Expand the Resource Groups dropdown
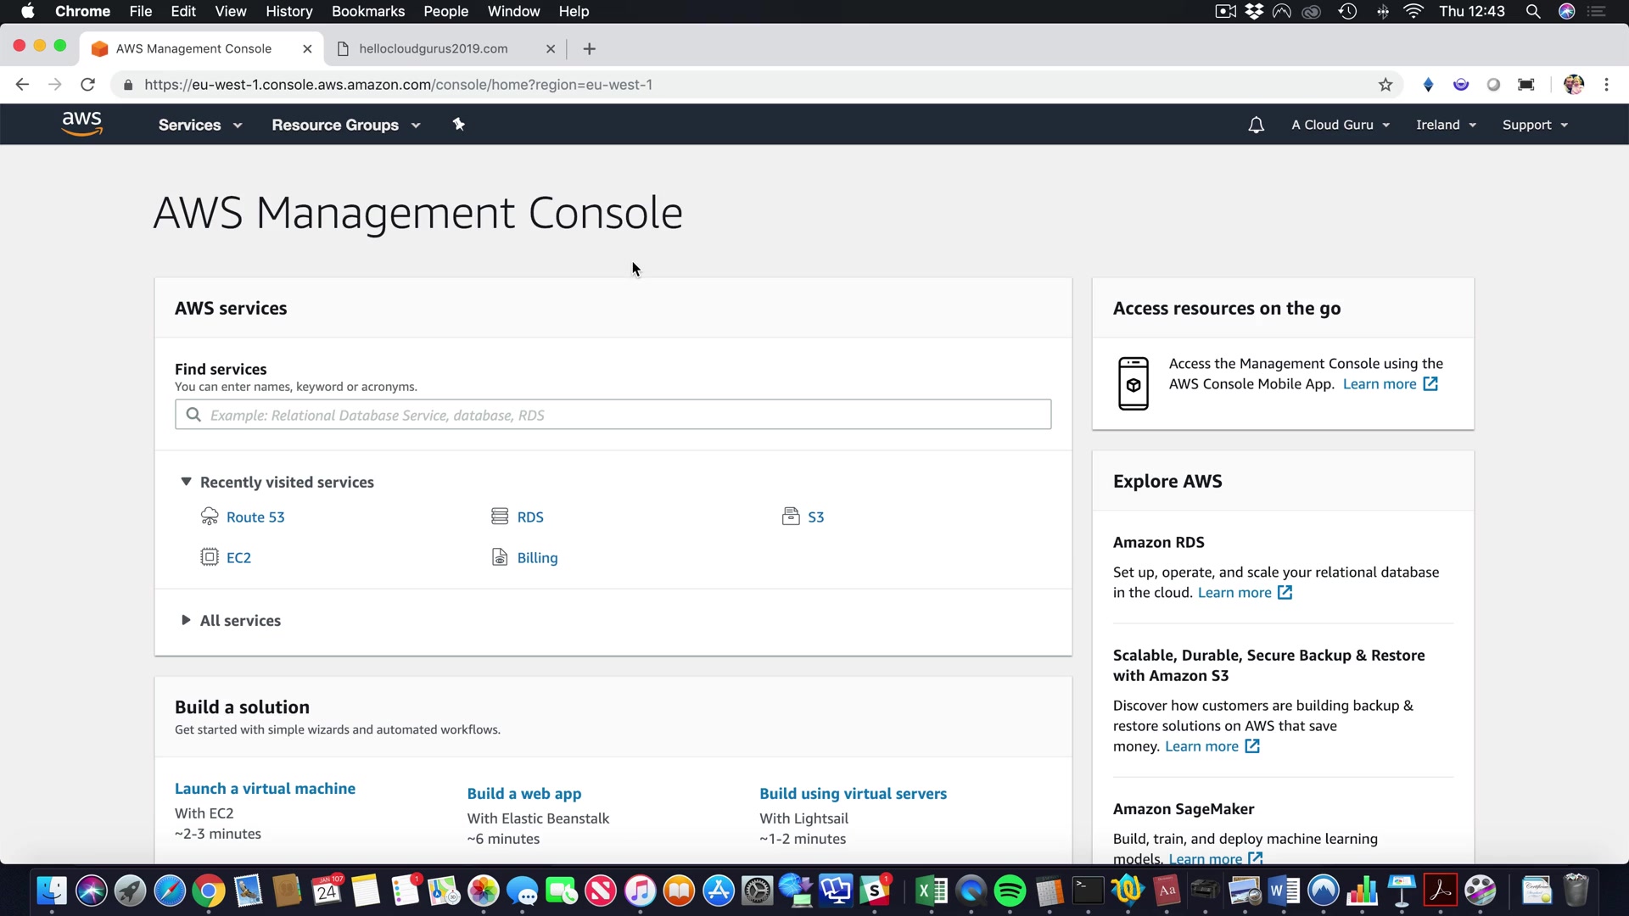Viewport: 1629px width, 916px height. click(x=345, y=125)
